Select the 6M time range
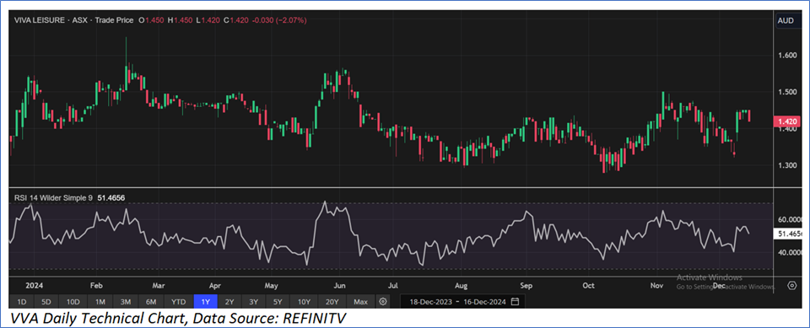The width and height of the screenshot is (810, 328). coord(151,301)
